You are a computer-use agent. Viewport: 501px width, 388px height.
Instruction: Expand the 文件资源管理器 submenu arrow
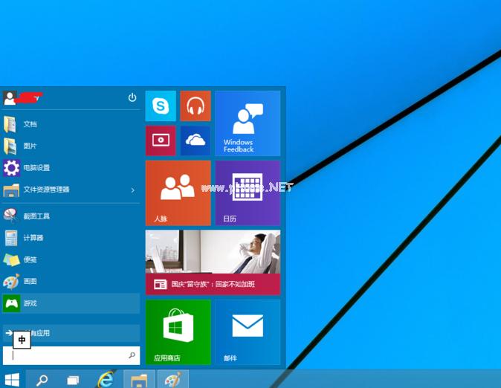pyautogui.click(x=133, y=190)
